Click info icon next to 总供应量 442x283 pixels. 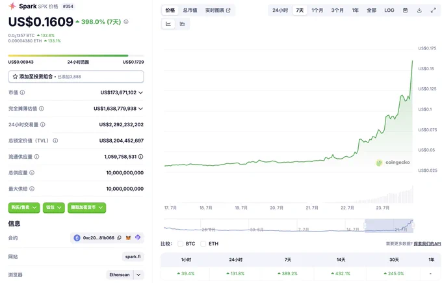(x=32, y=172)
